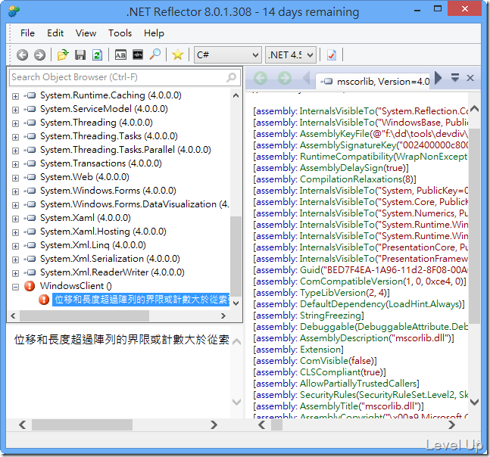Screen dimensions: 490x457
Task: Click the black waveform analyzer toolbar icon
Action: point(138,54)
